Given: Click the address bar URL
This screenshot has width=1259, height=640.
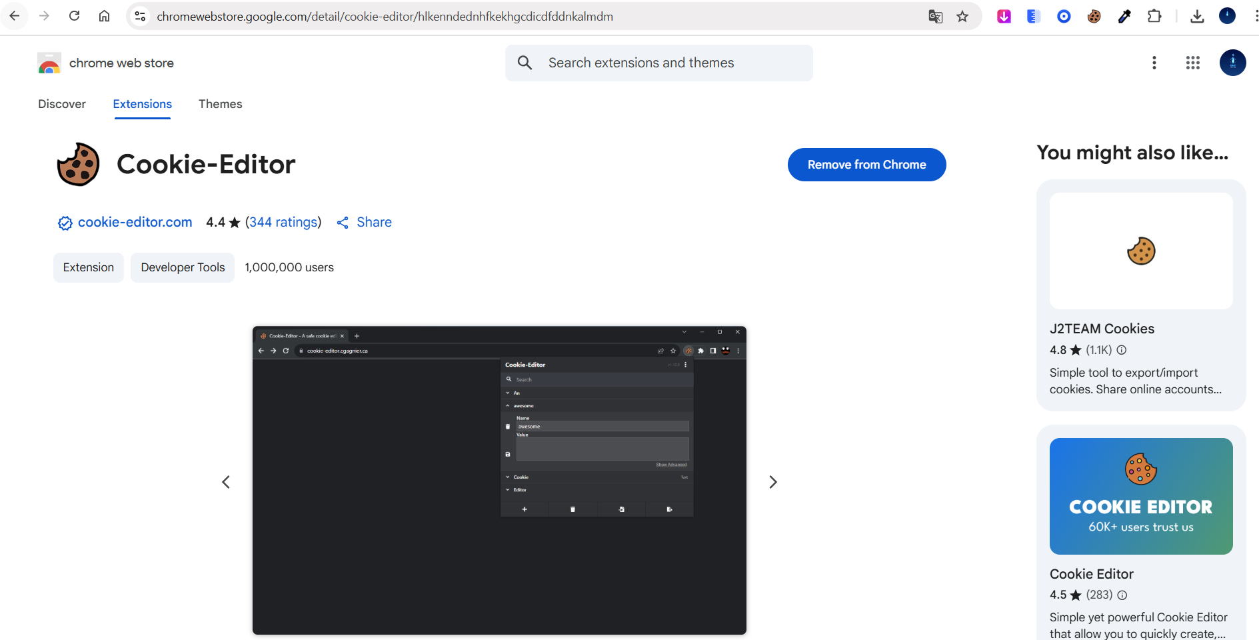Looking at the screenshot, I should (x=385, y=17).
